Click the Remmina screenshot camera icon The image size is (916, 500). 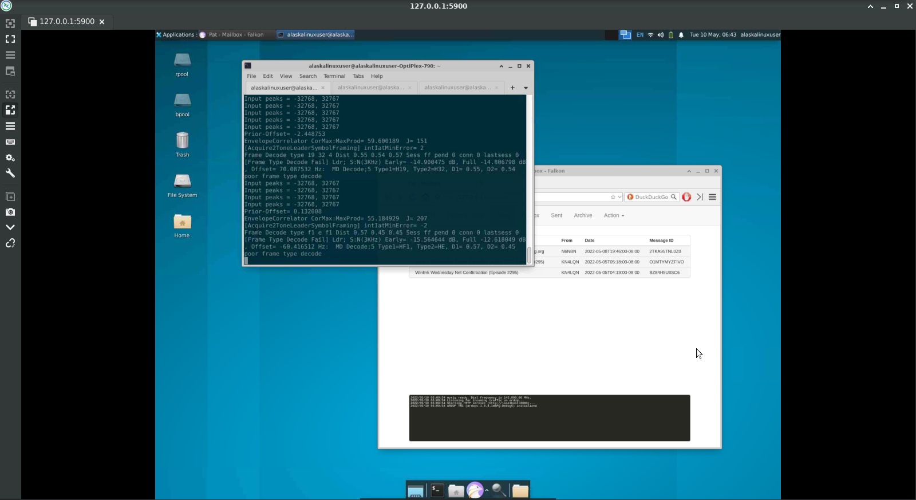[x=10, y=212]
